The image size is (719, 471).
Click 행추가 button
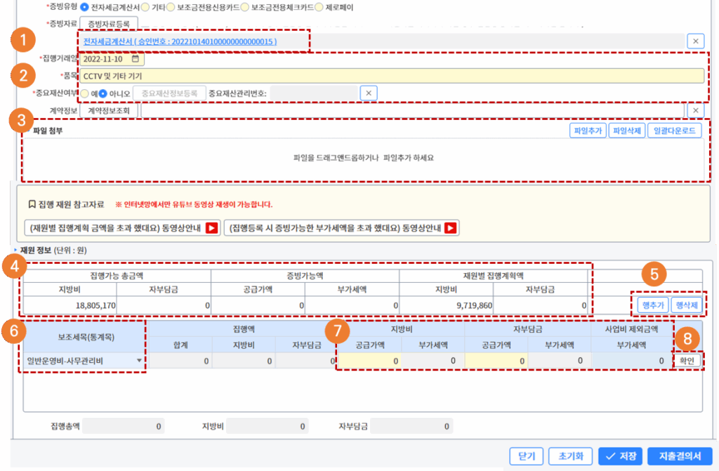[653, 305]
